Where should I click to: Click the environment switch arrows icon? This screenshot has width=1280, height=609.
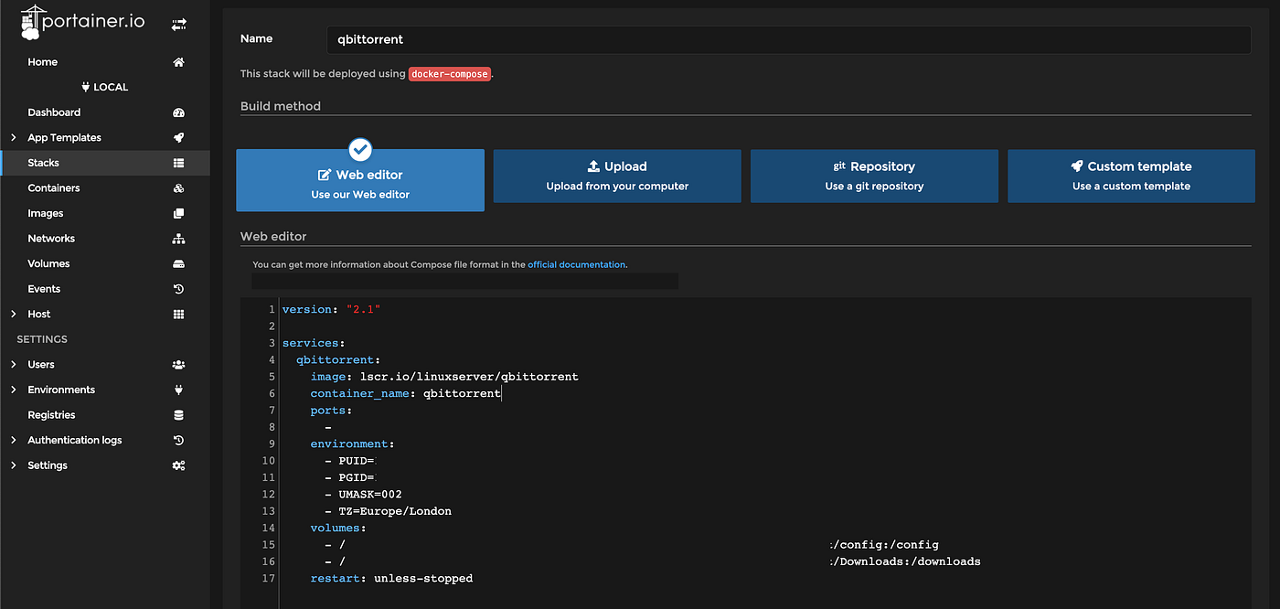tap(179, 24)
